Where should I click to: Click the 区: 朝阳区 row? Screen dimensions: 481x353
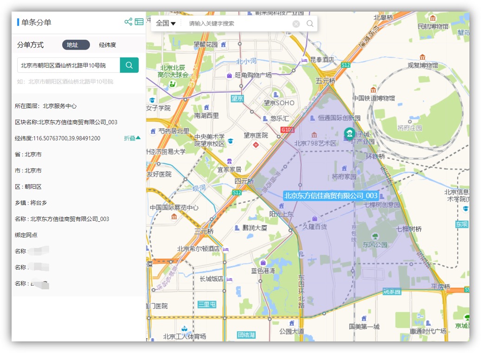28,186
